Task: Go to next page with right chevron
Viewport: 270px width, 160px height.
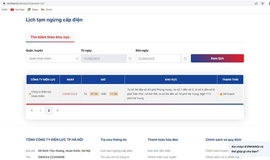Action: tap(57, 110)
